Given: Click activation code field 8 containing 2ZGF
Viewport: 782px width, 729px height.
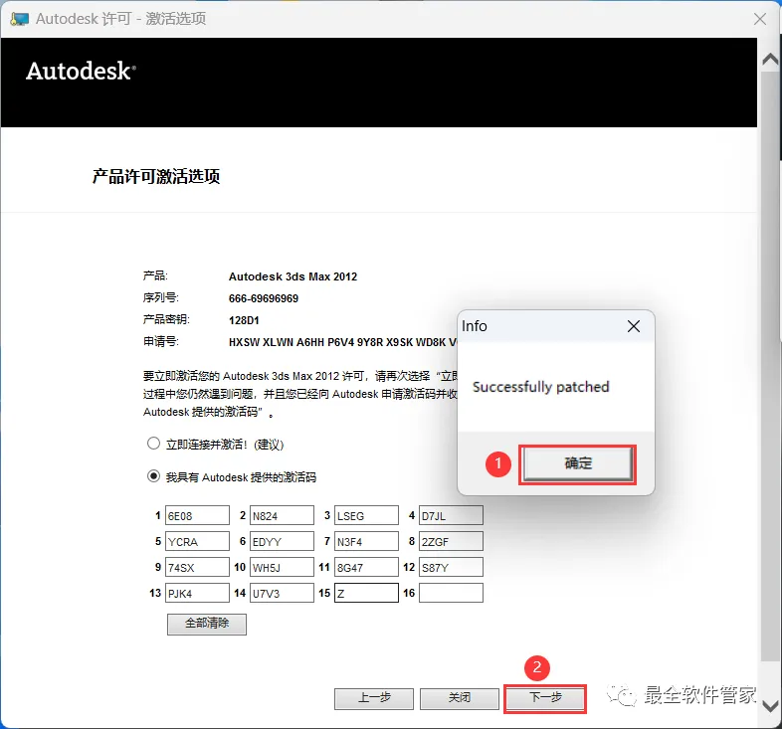Looking at the screenshot, I should coord(451,541).
